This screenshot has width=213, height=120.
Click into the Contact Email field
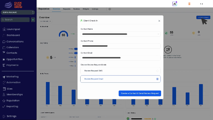(x=120, y=58)
